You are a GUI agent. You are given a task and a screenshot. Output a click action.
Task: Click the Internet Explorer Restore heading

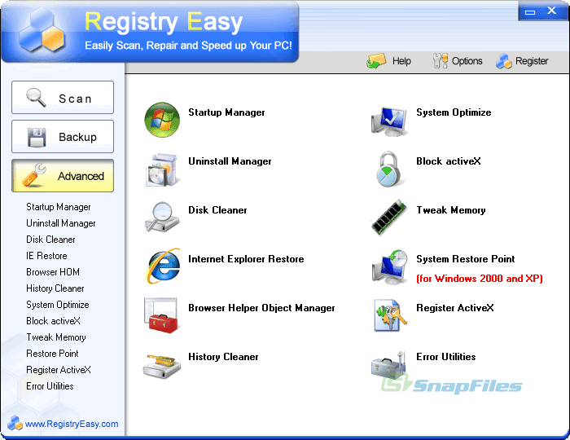pos(246,259)
